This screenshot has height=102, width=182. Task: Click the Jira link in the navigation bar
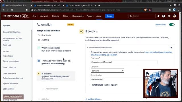point(34,16)
